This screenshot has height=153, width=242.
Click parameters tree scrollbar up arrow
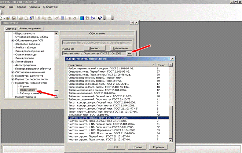[x=56, y=33]
